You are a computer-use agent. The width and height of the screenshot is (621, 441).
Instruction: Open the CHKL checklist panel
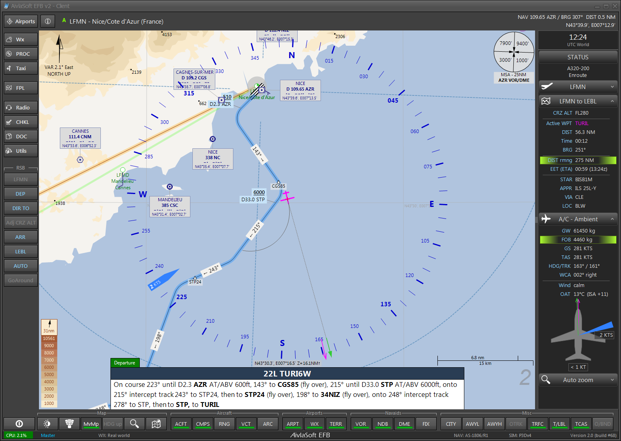pyautogui.click(x=21, y=122)
